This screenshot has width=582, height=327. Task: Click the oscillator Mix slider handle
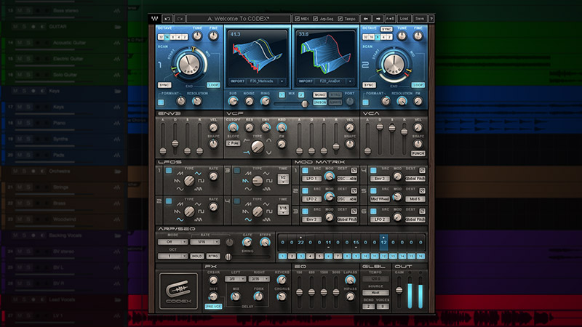coord(305,103)
